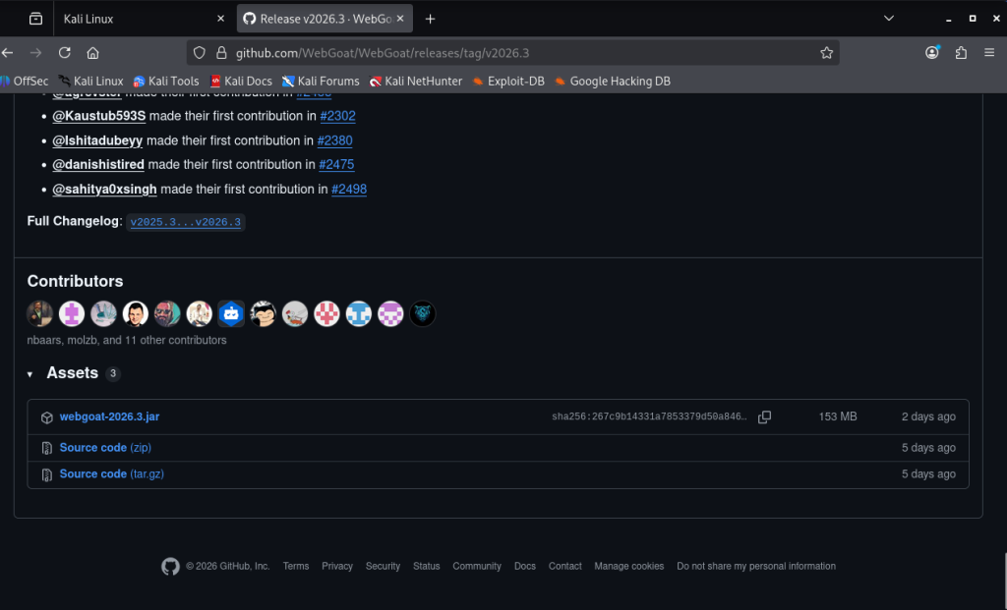Open pull request #2302
The width and height of the screenshot is (1007, 610).
pyautogui.click(x=338, y=116)
